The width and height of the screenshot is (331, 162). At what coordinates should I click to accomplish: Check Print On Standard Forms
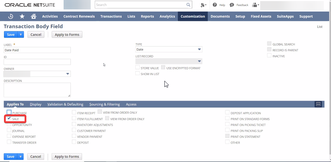click(x=227, y=118)
